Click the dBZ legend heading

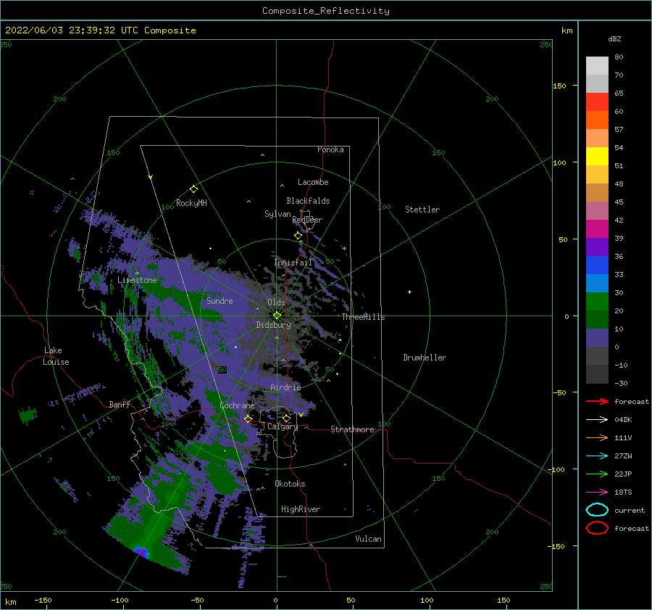[614, 38]
